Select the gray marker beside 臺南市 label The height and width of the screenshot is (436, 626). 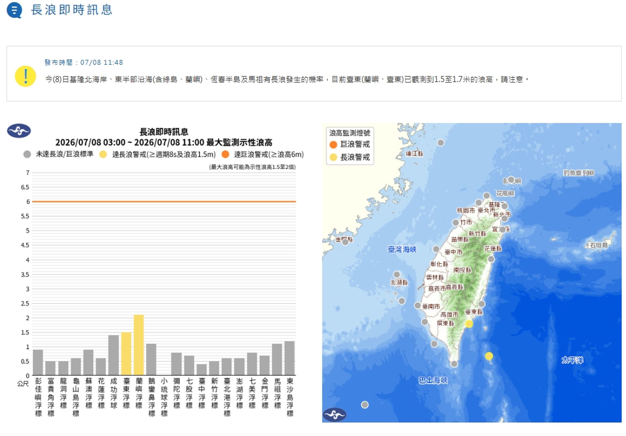417,305
